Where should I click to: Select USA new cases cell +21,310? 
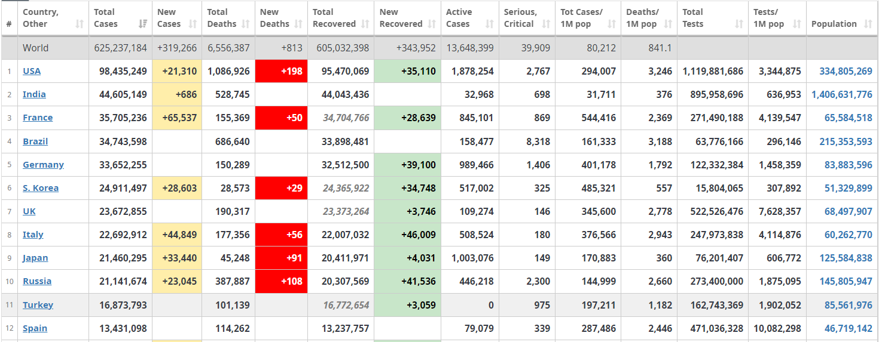177,71
